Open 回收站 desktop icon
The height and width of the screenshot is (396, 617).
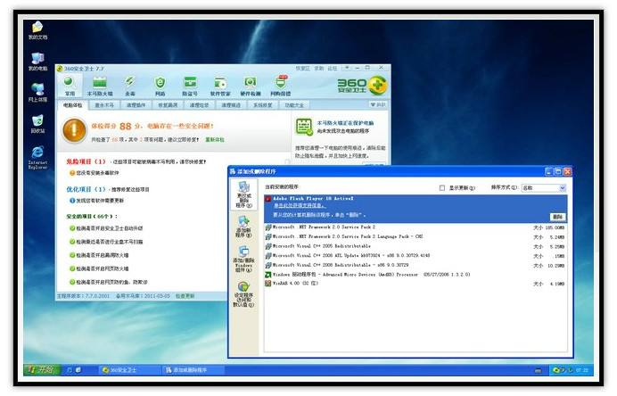(x=37, y=124)
